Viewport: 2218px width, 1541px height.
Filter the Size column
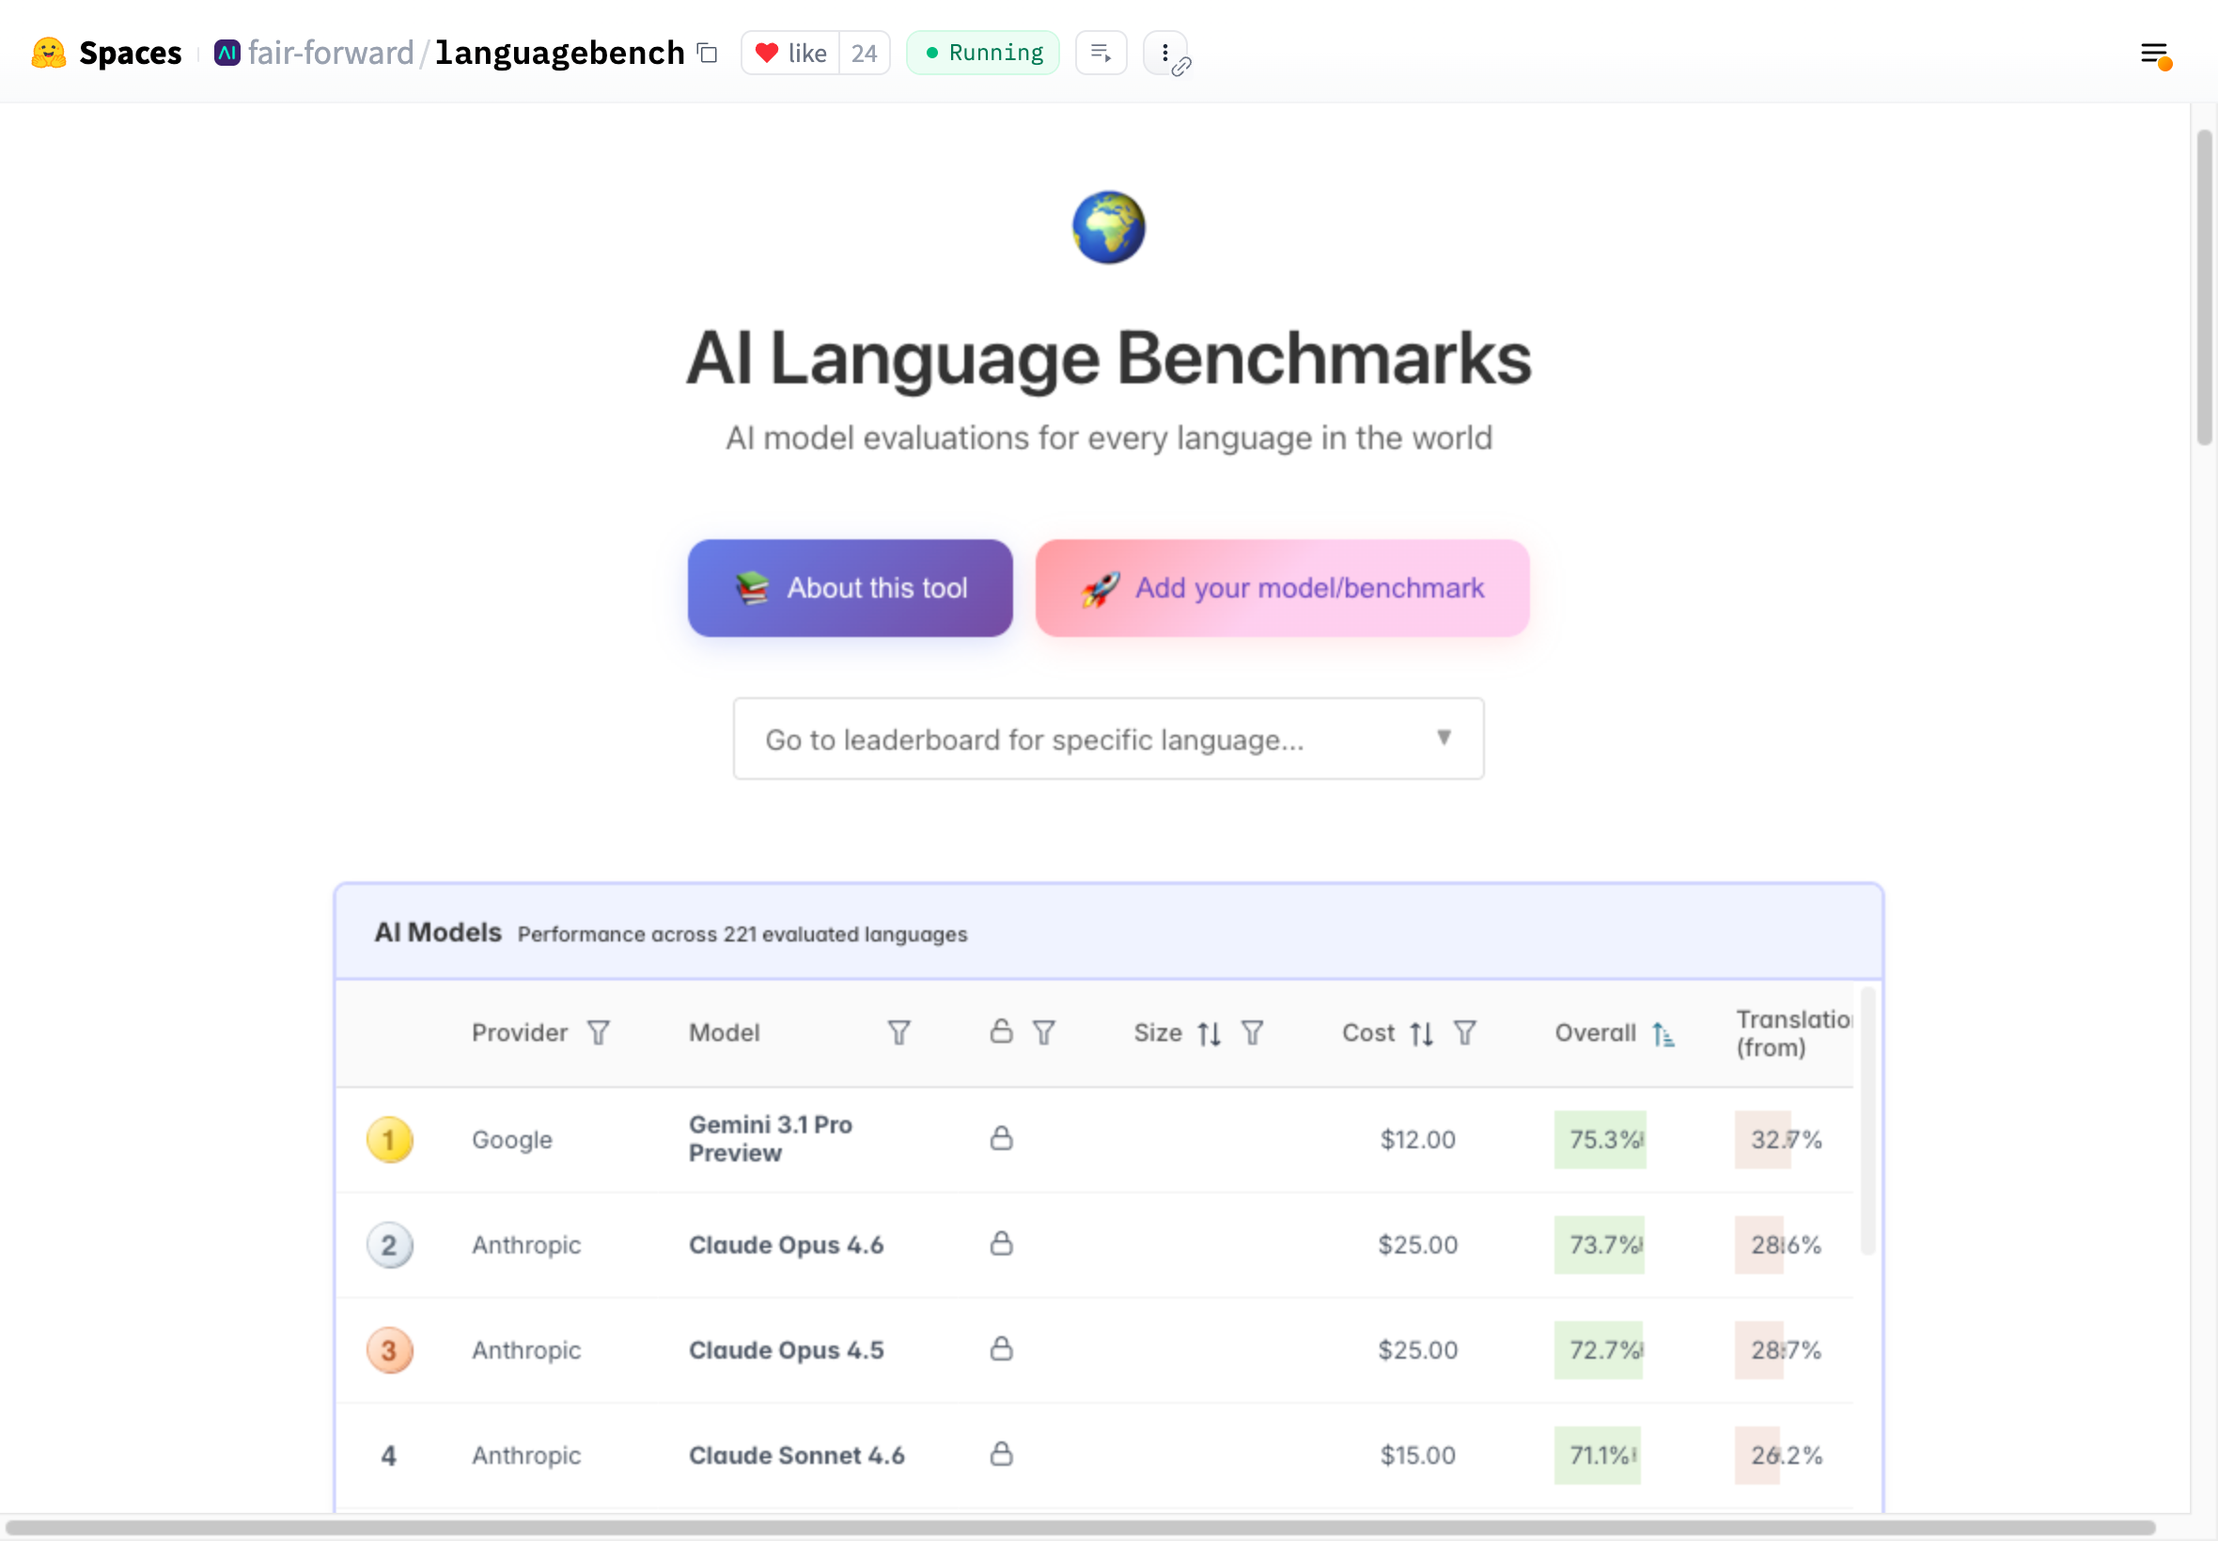point(1253,1033)
